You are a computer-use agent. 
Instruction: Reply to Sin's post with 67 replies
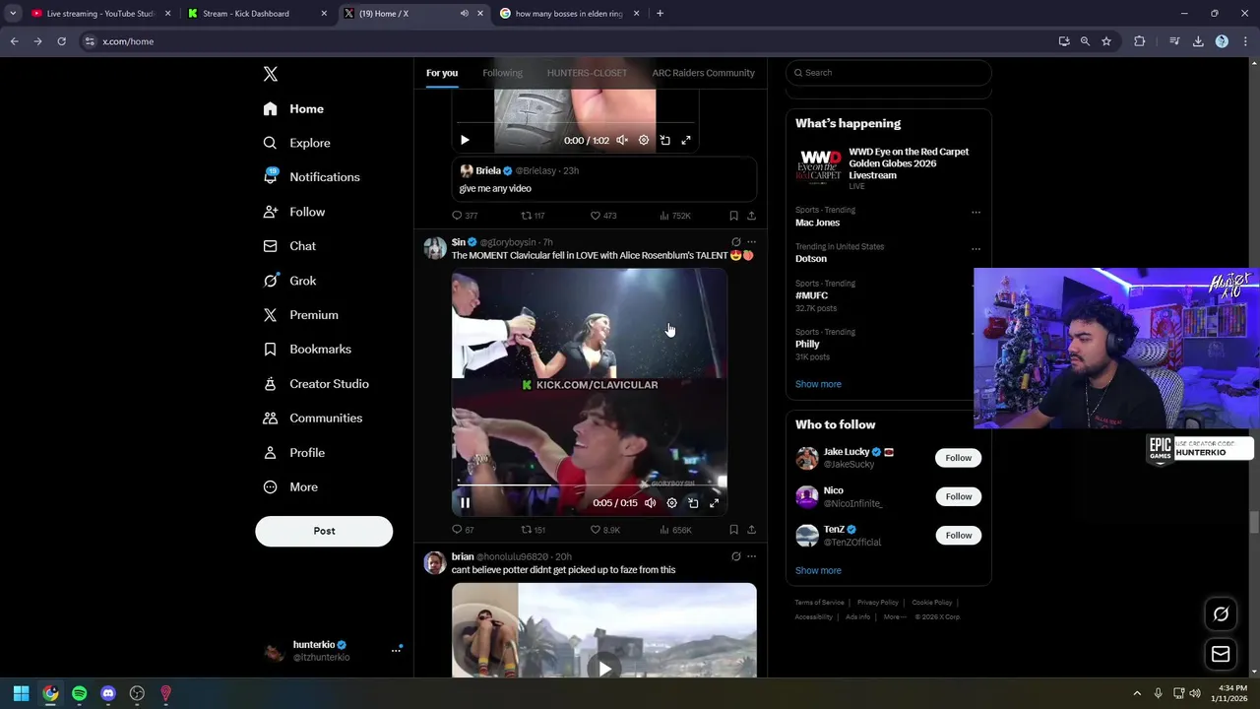tap(463, 530)
